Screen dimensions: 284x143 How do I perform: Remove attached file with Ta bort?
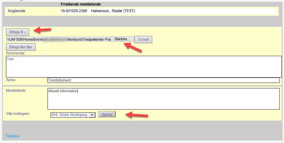143,40
